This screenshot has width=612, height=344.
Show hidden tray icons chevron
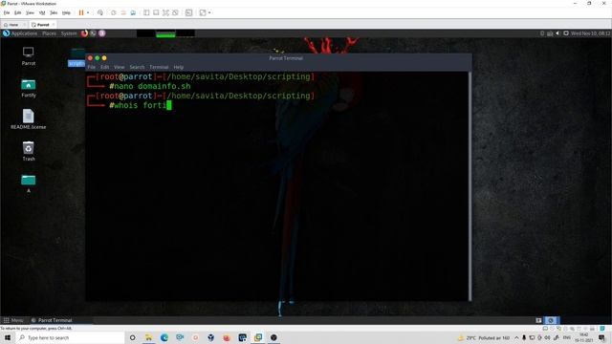(x=516, y=337)
